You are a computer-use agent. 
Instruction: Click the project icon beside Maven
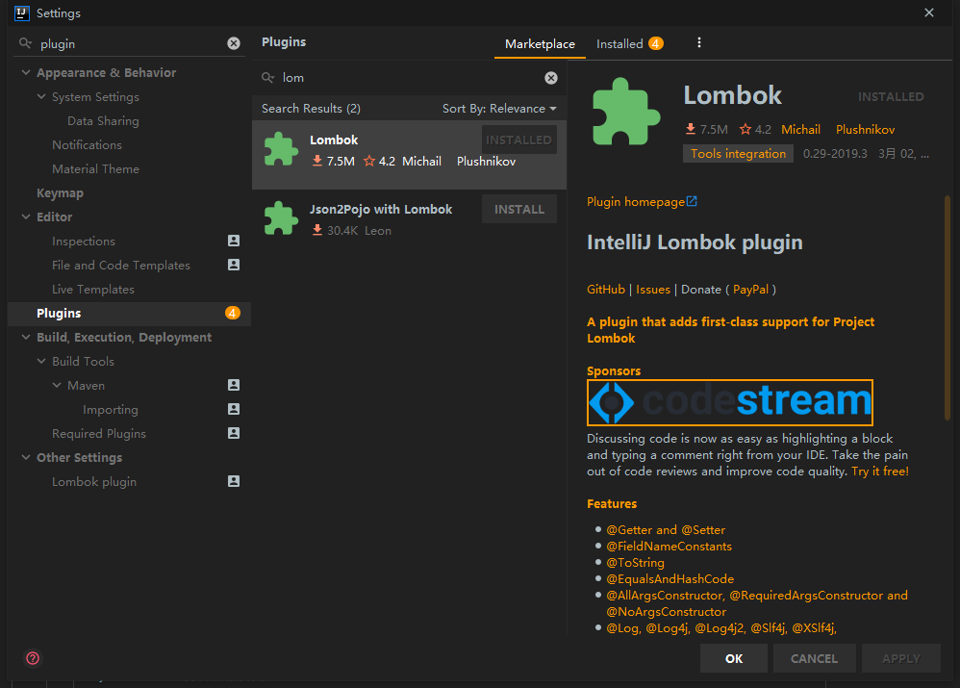(x=233, y=385)
